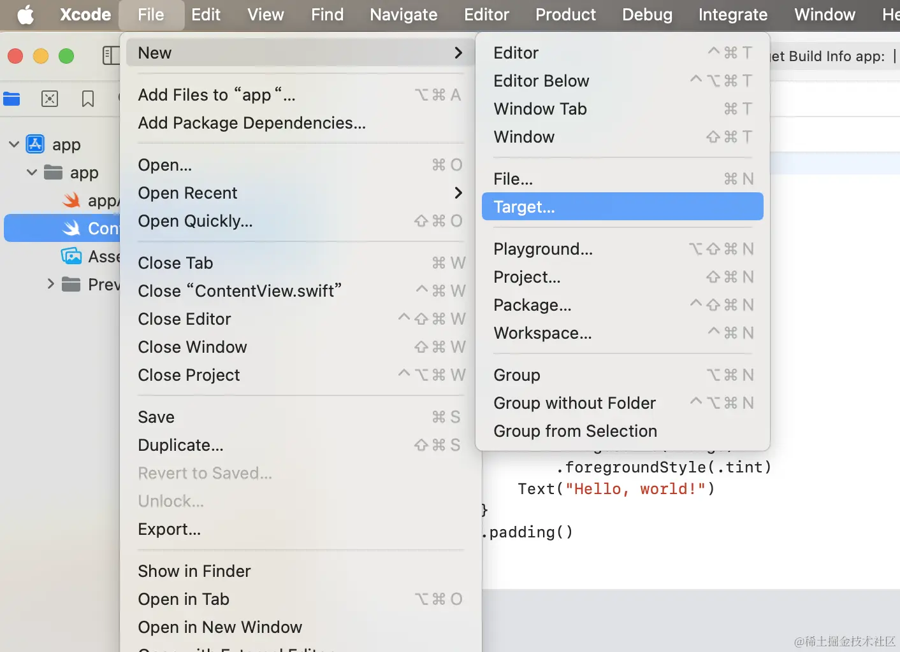Click Show in Finder menu item
This screenshot has width=900, height=652.
[x=194, y=571]
